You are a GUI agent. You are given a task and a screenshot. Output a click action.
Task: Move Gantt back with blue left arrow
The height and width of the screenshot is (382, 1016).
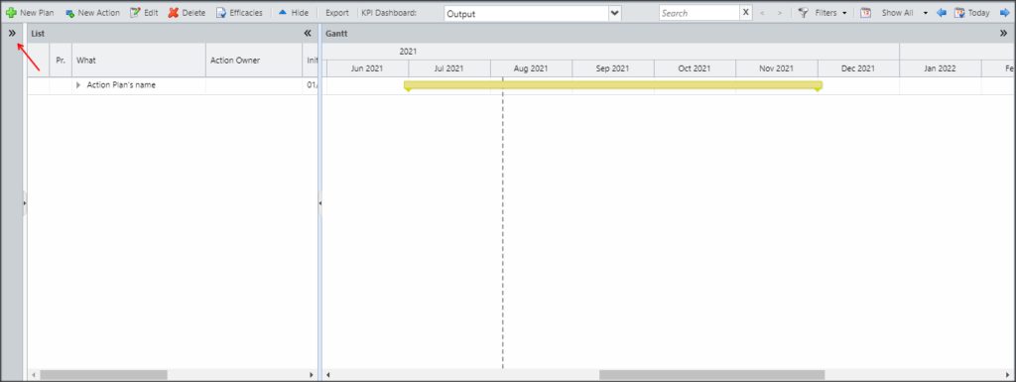[942, 12]
